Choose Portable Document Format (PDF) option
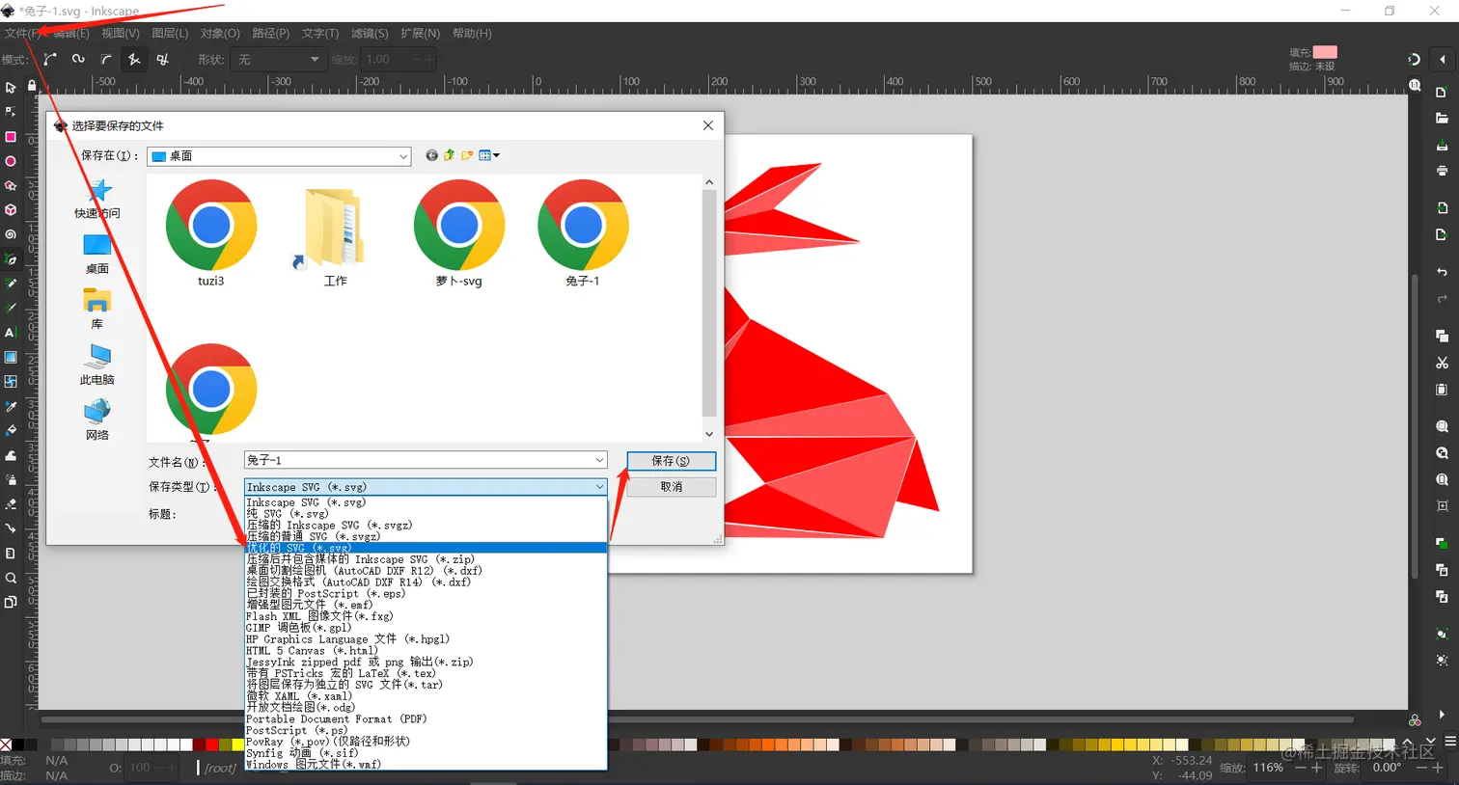Image resolution: width=1459 pixels, height=785 pixels. tap(426, 718)
